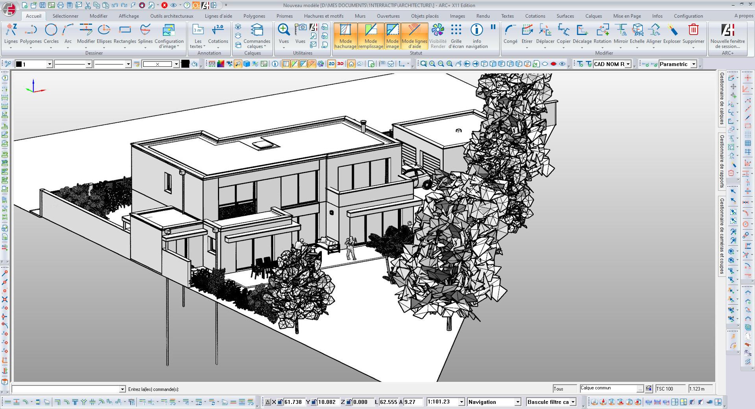Toggle Mode lignes d'aide

(x=414, y=35)
